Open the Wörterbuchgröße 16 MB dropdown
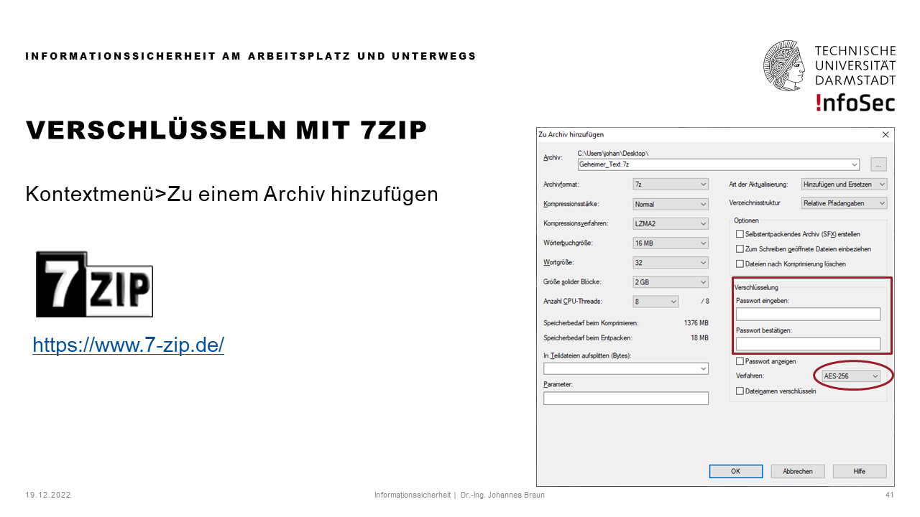The width and height of the screenshot is (920, 517). 670,243
